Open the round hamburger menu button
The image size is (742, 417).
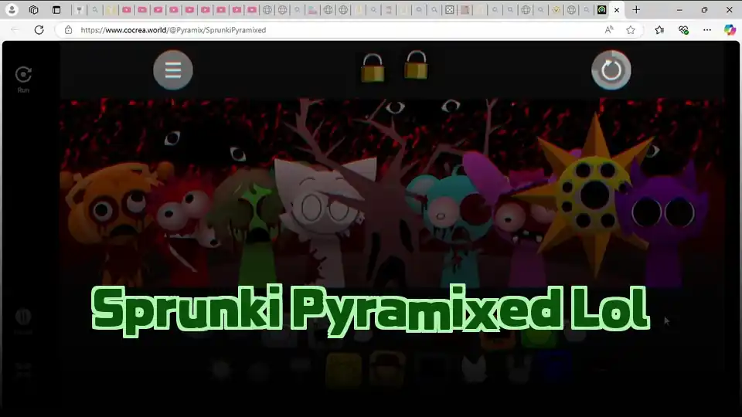point(173,70)
